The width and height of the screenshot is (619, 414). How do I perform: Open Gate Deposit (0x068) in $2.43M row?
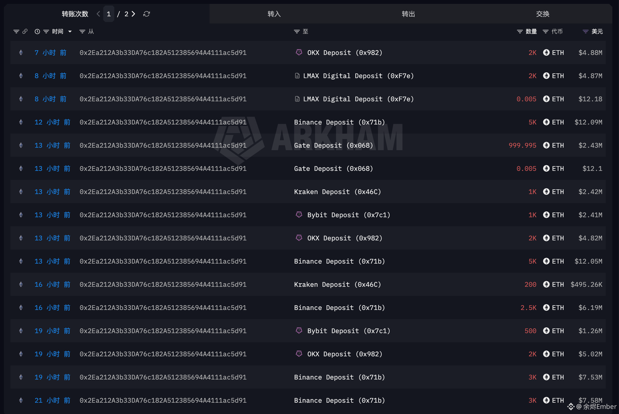(334, 145)
